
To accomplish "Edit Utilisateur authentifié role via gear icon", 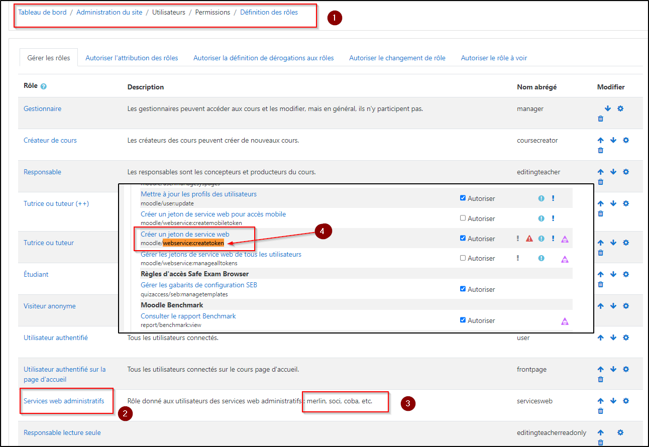I will 626,338.
